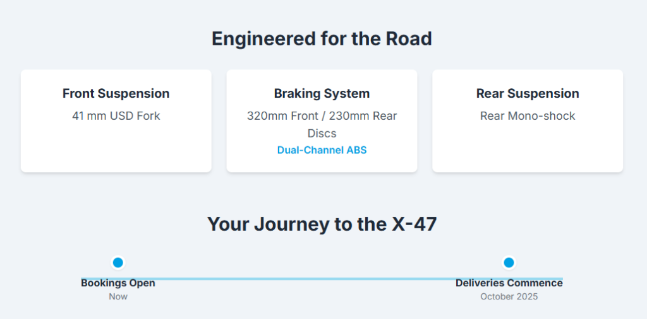This screenshot has width=647, height=319.
Task: Click blank space below '41 mm USD Fork'
Action: coord(116,148)
